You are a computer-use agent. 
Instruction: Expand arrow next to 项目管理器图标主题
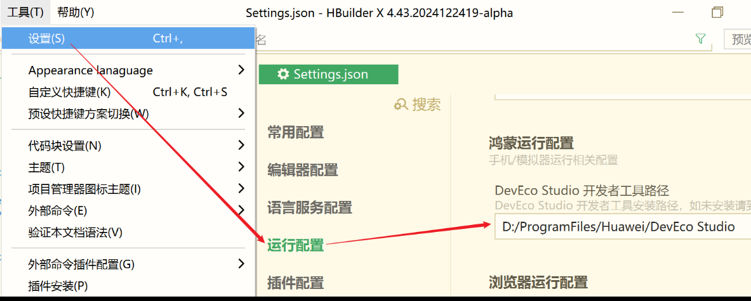tap(241, 189)
